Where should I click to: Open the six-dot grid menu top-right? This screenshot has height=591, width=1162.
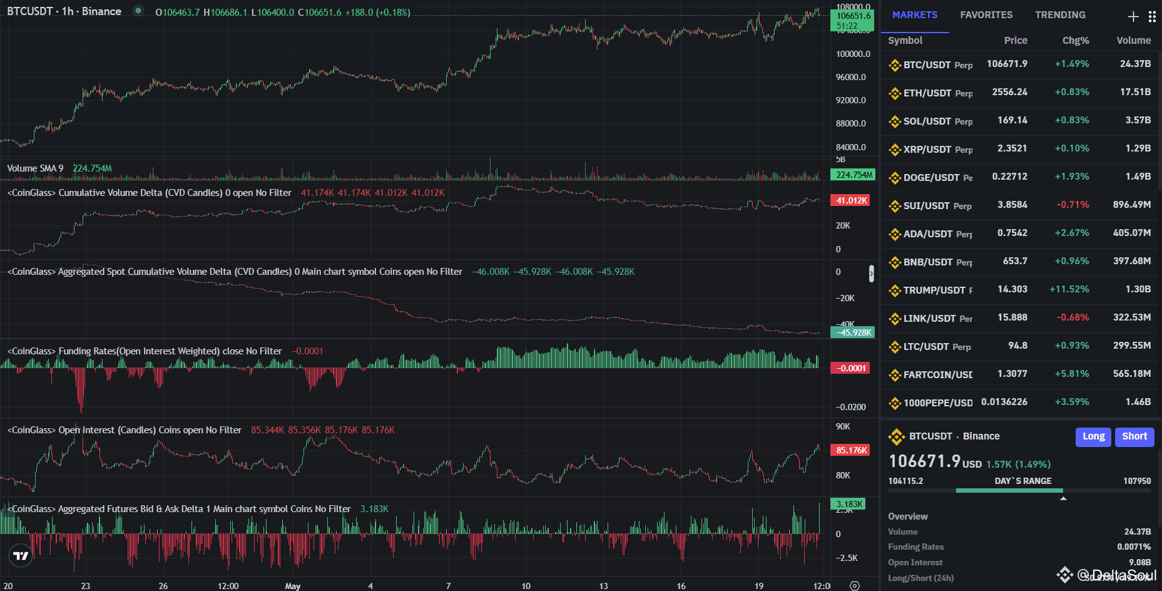(1153, 16)
